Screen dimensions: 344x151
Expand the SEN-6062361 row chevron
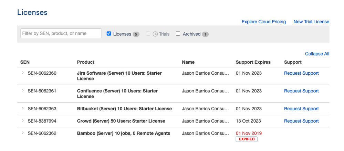[x=23, y=90]
